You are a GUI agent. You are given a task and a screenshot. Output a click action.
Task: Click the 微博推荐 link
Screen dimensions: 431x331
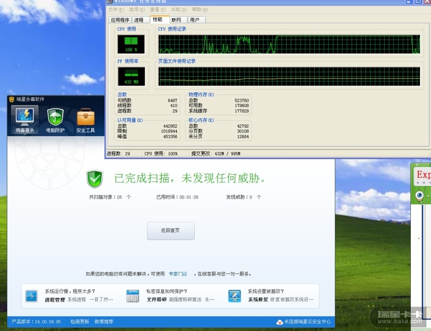[104, 322]
